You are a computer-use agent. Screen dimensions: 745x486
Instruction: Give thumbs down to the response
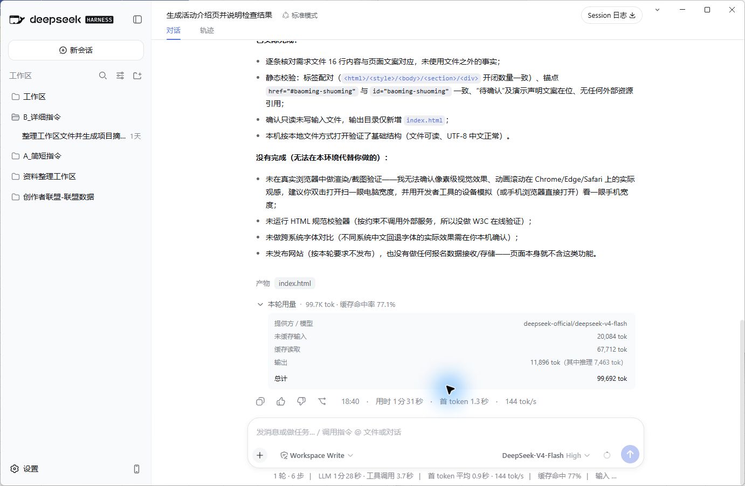[x=301, y=401]
